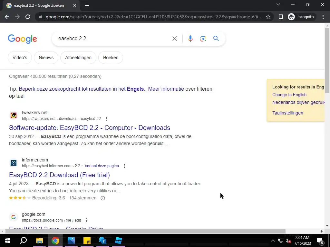Open Software-update: EasyBCD 2.2 result
The width and height of the screenshot is (330, 247).
90,128
